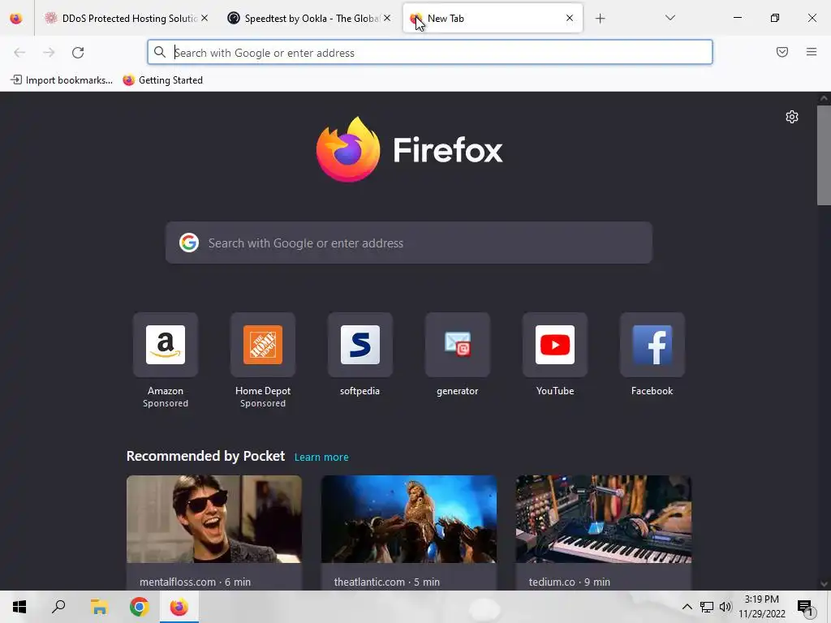The image size is (831, 623).
Task: Open the mentalfloss.com article thumbnail
Action: tap(214, 518)
